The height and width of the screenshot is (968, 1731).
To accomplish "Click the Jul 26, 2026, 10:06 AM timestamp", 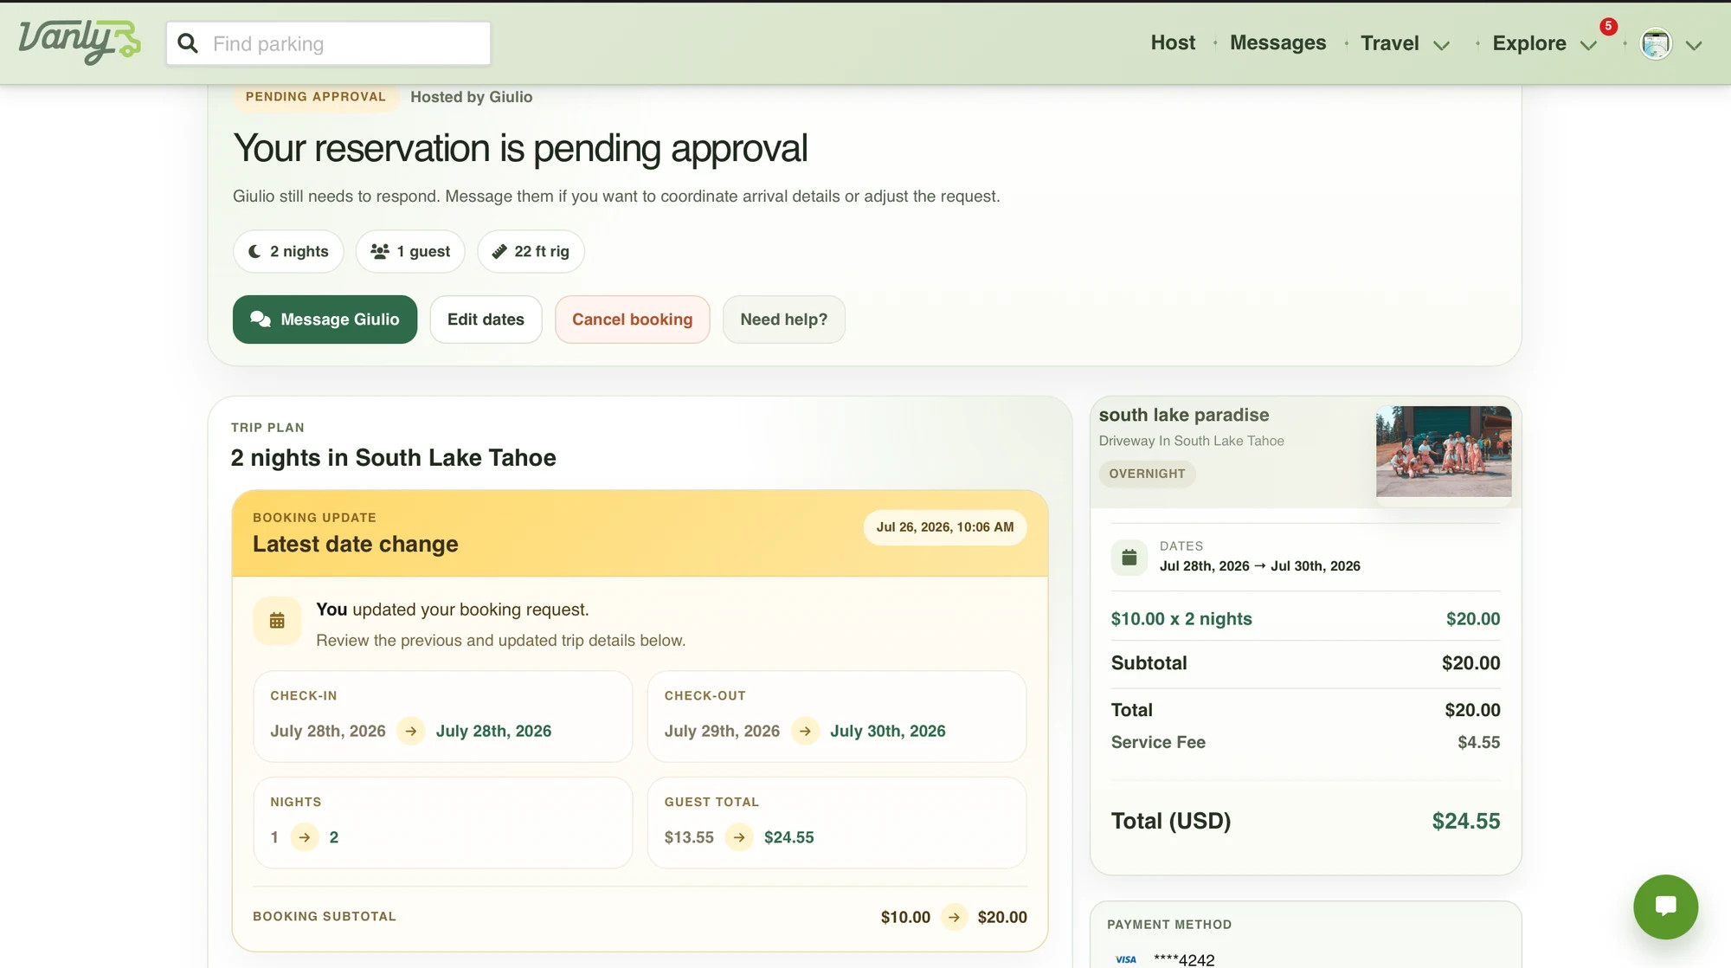I will pyautogui.click(x=945, y=527).
